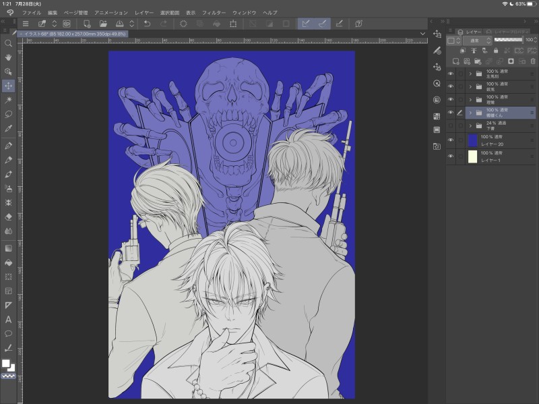Open the 選択範囲 menu

(x=170, y=13)
